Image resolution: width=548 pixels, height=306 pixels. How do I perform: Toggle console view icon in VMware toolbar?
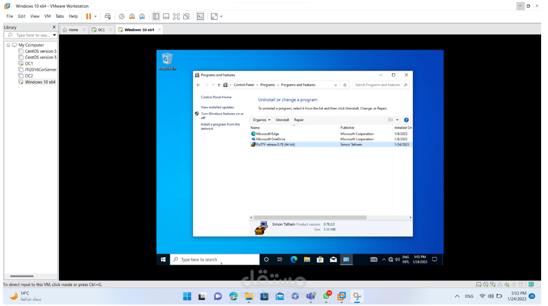(x=200, y=16)
